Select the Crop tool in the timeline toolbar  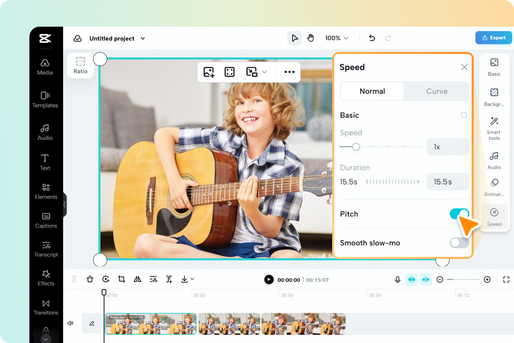tap(121, 279)
